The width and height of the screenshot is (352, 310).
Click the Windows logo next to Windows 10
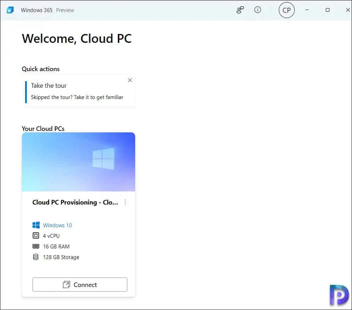click(36, 225)
